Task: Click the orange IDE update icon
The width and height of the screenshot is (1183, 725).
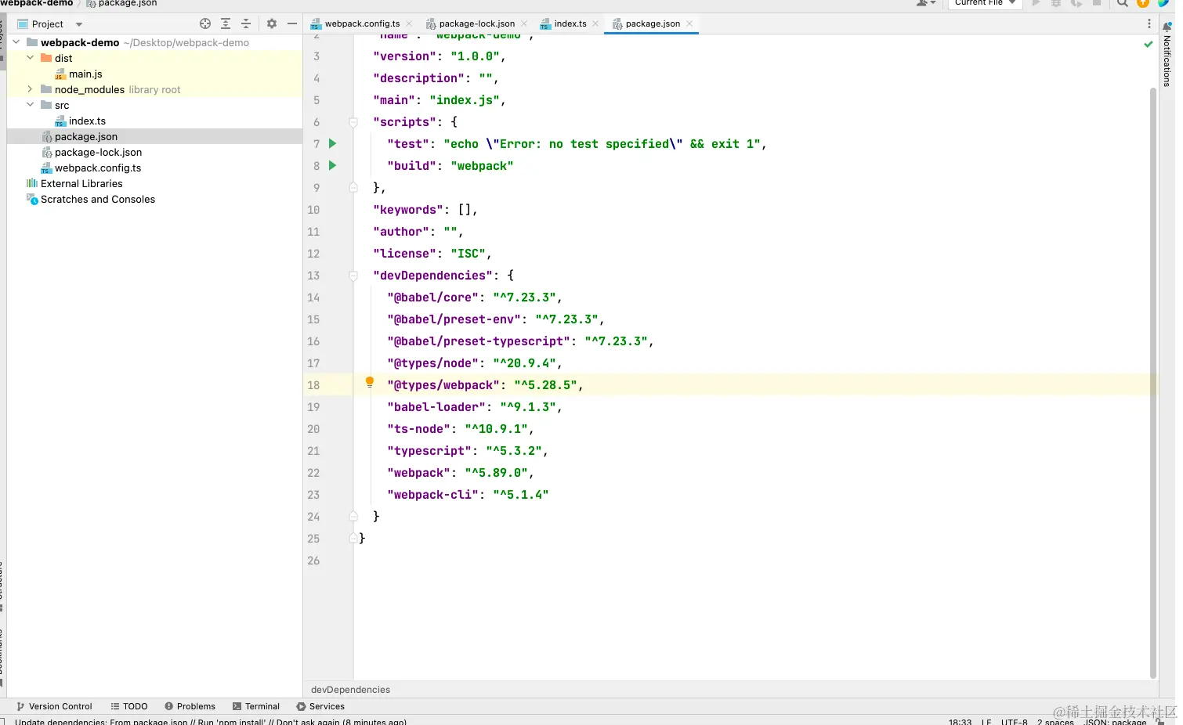Action: [x=1143, y=3]
